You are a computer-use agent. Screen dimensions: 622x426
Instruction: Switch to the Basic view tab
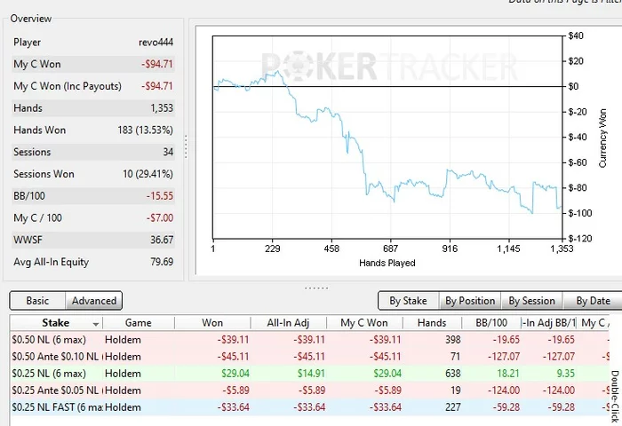point(37,301)
